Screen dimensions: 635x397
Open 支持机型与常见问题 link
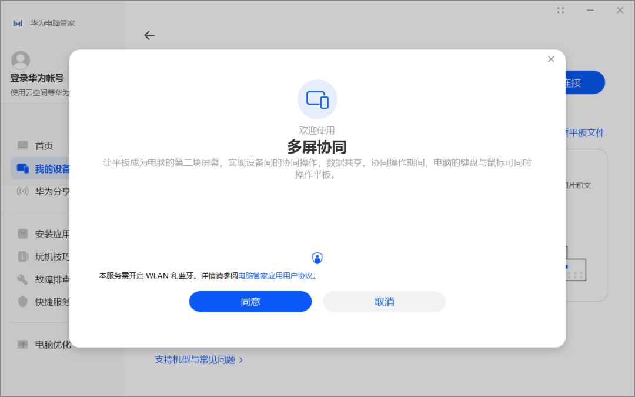click(x=195, y=360)
